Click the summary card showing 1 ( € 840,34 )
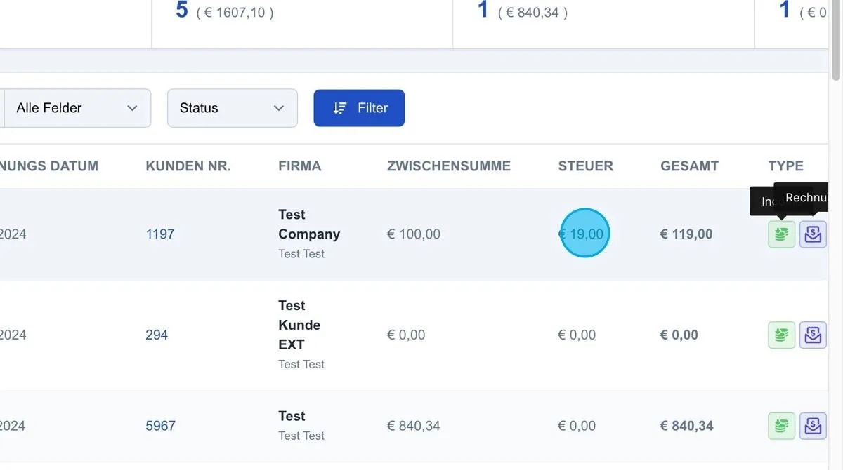 (603, 24)
